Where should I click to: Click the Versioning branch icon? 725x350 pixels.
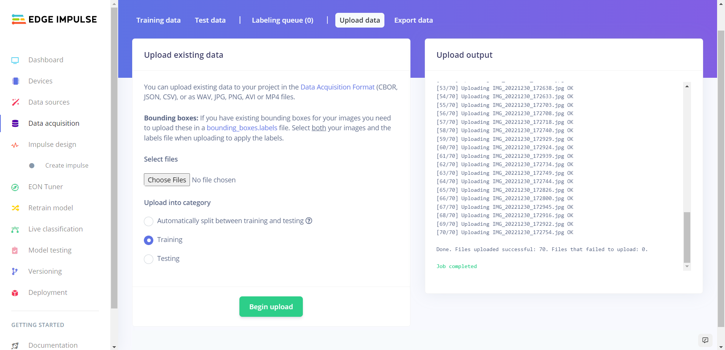pos(15,271)
